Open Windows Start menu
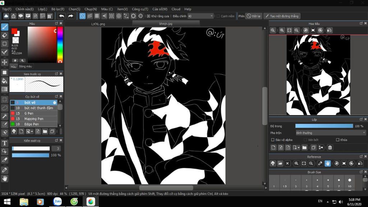This screenshot has width=368, height=207. pos(7,202)
